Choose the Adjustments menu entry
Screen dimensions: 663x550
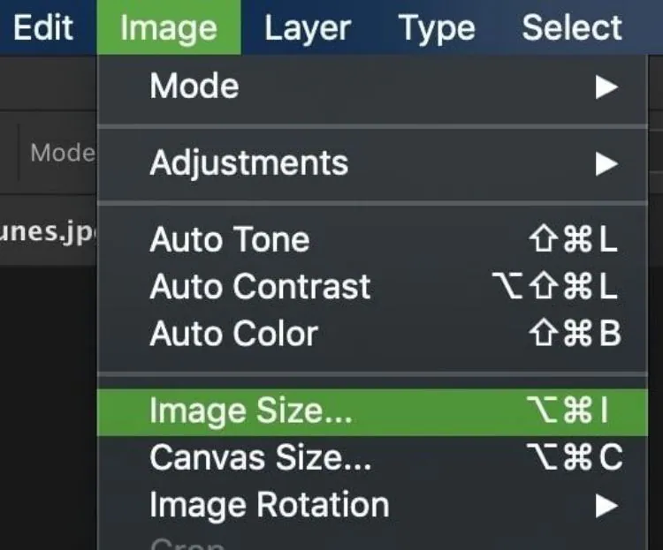(x=249, y=162)
